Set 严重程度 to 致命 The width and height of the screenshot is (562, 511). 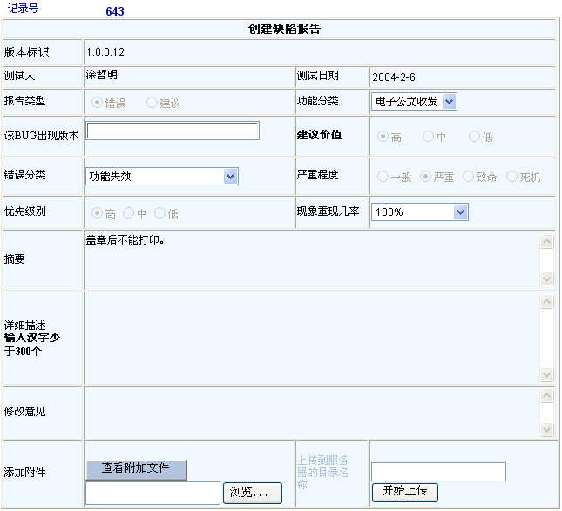[x=468, y=176]
